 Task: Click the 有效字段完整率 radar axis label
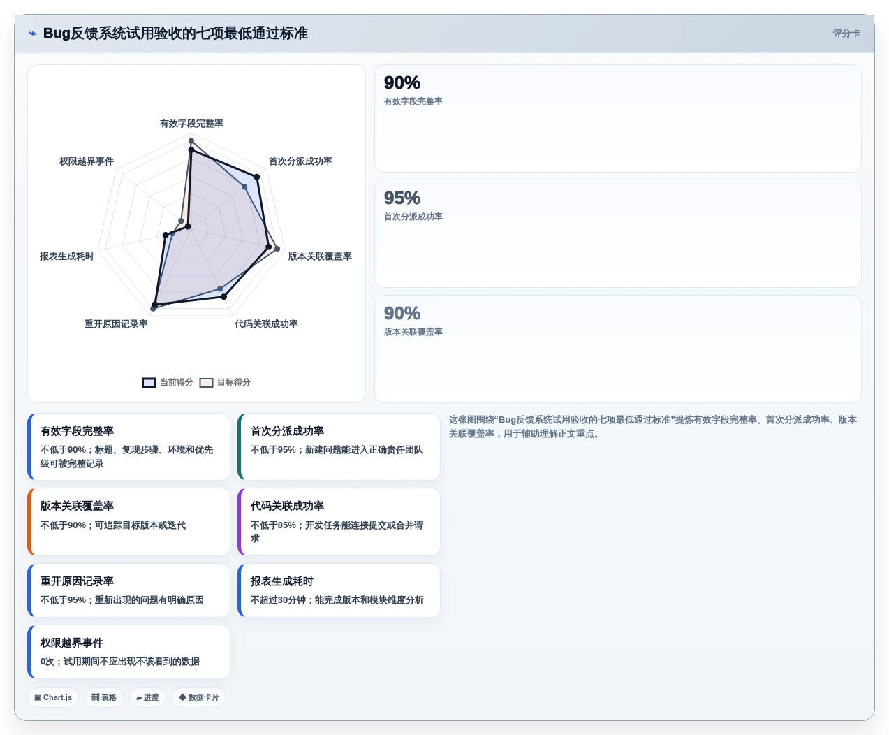[x=191, y=124]
